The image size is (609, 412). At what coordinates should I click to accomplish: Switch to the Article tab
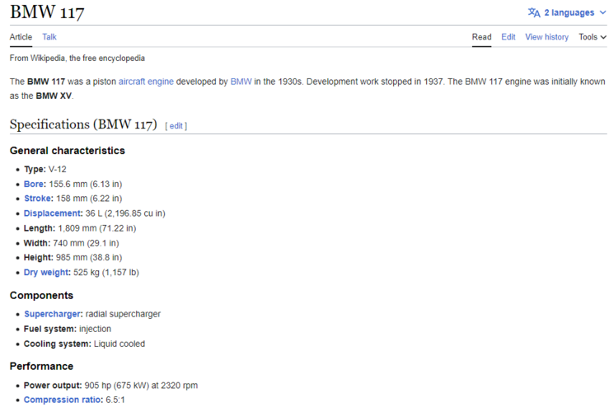21,37
